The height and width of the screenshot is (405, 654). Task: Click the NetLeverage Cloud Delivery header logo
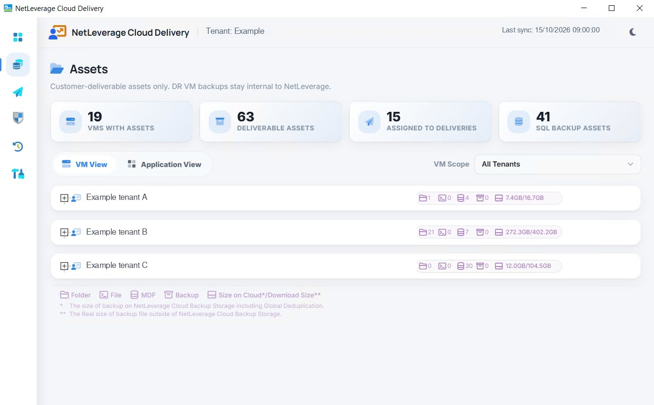click(57, 32)
